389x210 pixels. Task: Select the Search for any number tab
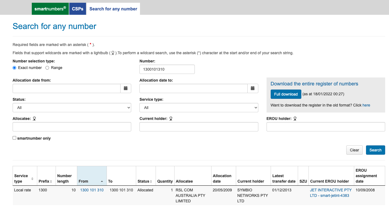coord(113,9)
